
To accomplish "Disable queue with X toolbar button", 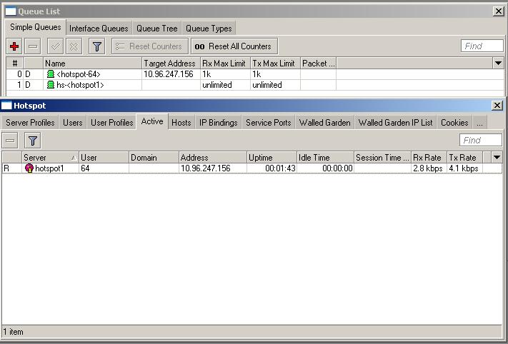I will (74, 46).
